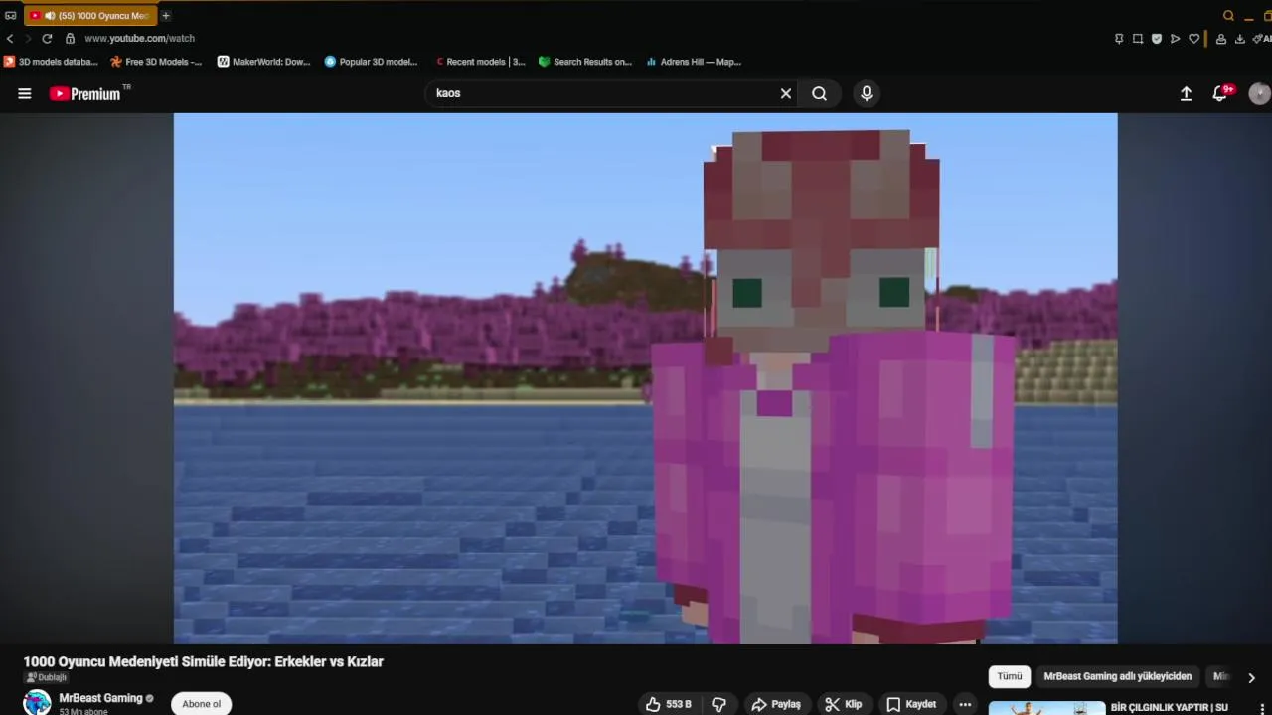Select the Tümü filter chip

pos(1010,676)
